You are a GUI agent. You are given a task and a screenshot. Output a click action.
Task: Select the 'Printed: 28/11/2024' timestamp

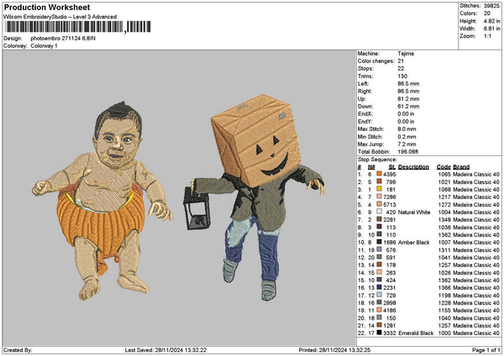pos(334,350)
